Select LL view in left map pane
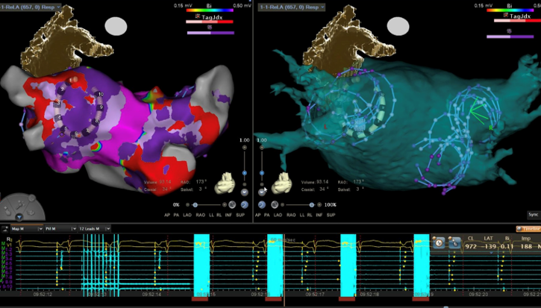This screenshot has height=308, width=541. (x=211, y=215)
